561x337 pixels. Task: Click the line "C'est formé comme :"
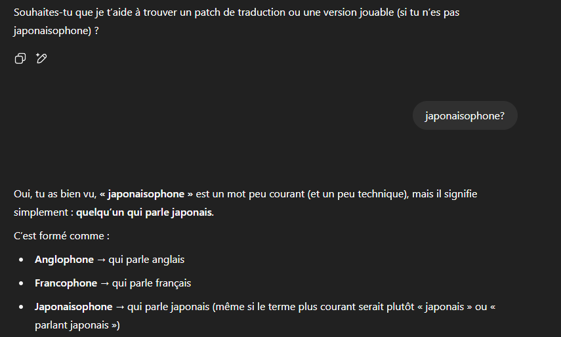[x=62, y=236]
